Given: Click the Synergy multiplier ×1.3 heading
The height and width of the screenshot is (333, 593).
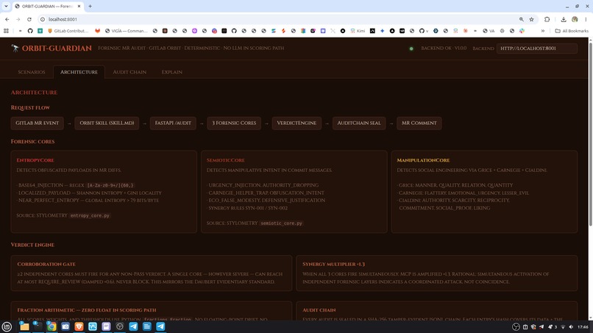Looking at the screenshot, I should pos(333,264).
